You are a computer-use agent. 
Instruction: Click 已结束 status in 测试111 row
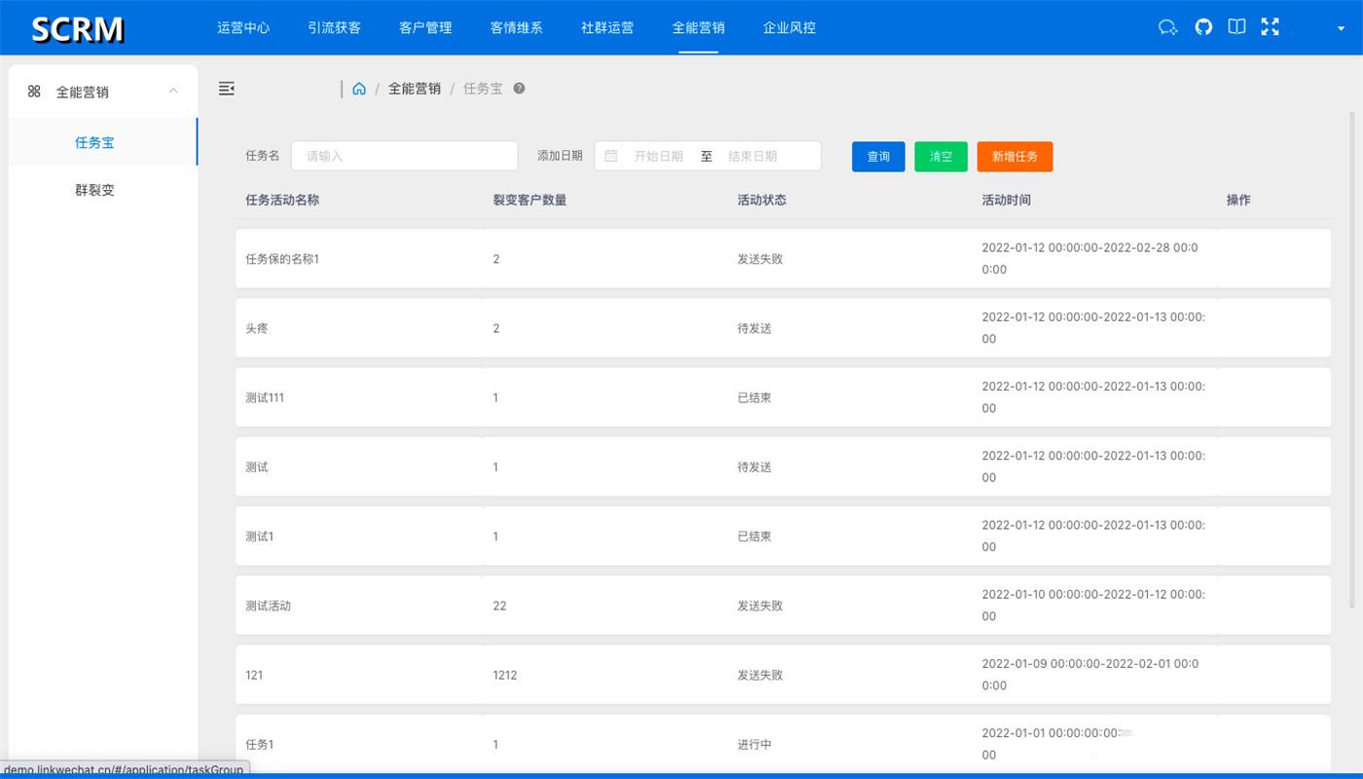755,397
